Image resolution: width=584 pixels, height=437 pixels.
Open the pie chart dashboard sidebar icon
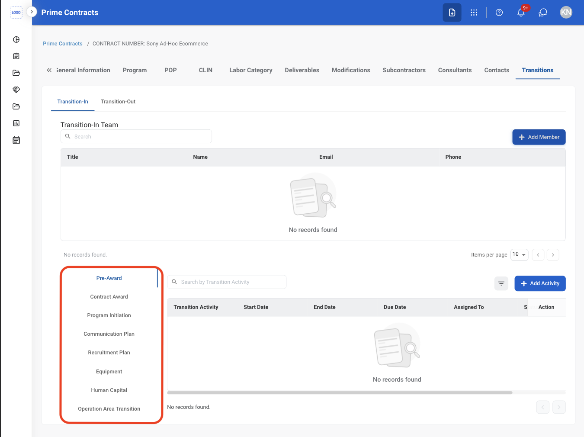pos(16,39)
